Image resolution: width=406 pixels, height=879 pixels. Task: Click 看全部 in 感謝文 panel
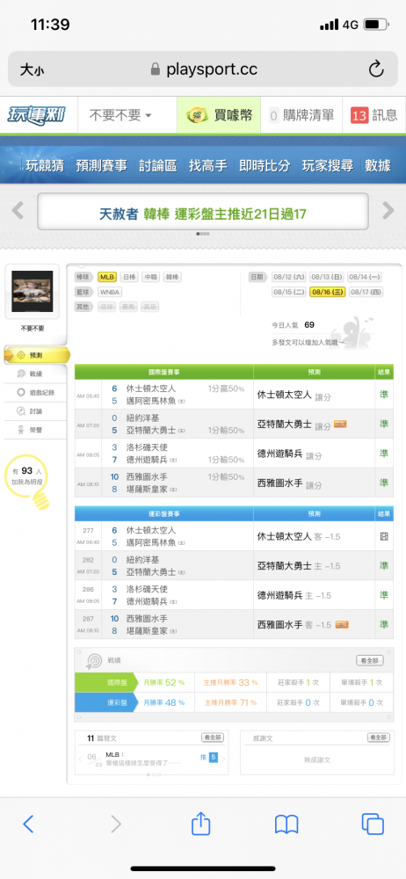click(x=378, y=737)
